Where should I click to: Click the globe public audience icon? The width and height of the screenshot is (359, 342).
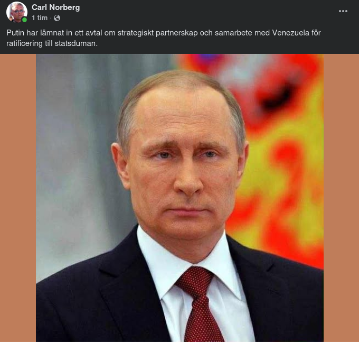[57, 18]
